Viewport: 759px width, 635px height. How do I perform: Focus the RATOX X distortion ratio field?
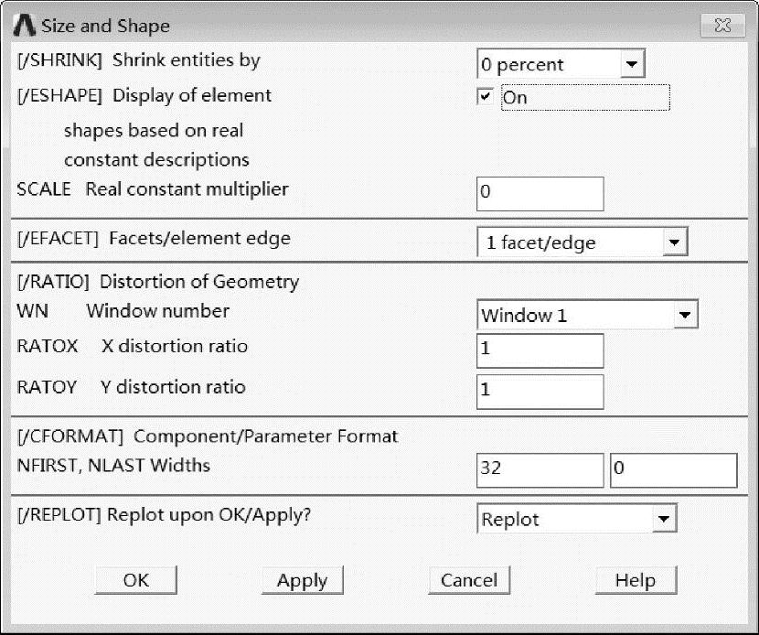(540, 350)
